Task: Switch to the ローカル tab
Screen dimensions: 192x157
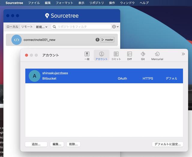Action: coord(12,27)
